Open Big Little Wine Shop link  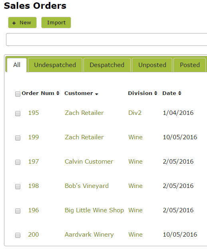[94, 210]
